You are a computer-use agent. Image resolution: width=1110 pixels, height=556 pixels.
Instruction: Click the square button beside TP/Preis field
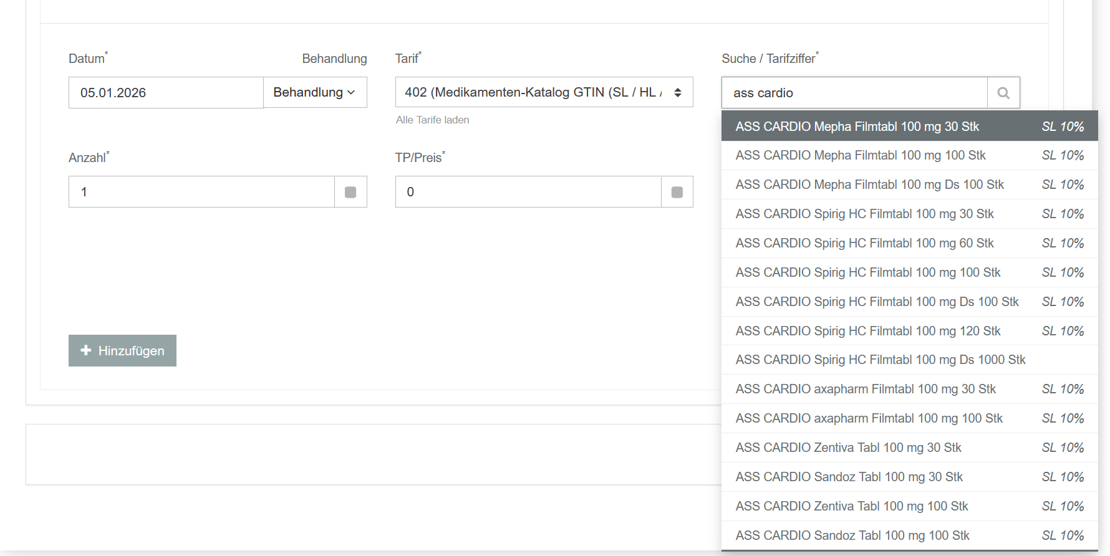pyautogui.click(x=677, y=192)
